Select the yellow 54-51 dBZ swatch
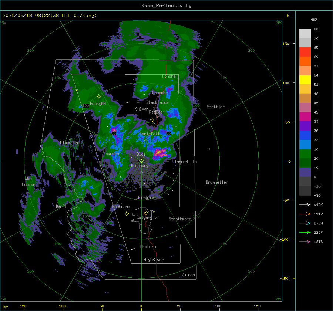This screenshot has width=333, height=311. (x=305, y=80)
